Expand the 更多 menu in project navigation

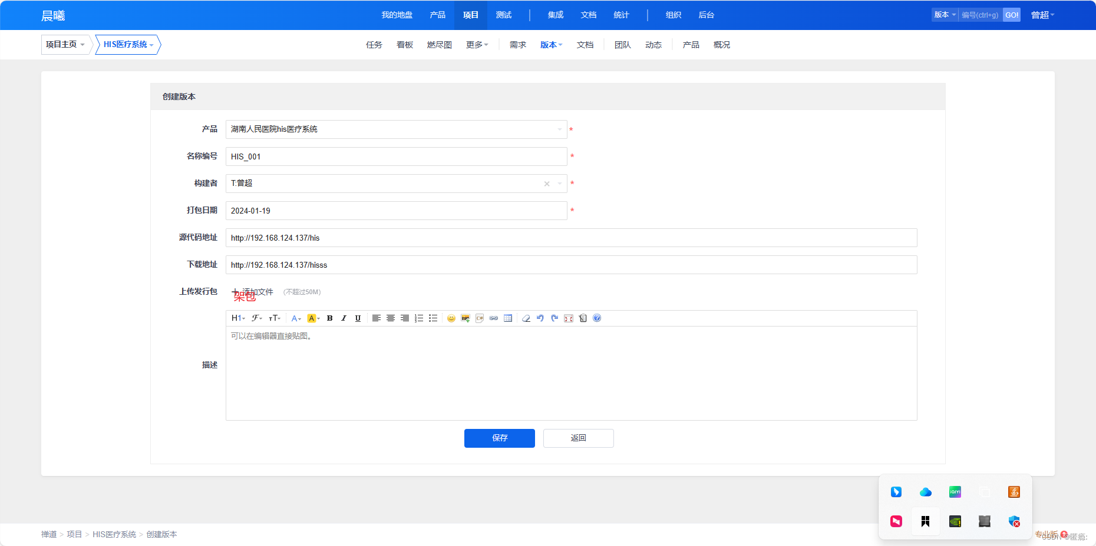pyautogui.click(x=477, y=45)
